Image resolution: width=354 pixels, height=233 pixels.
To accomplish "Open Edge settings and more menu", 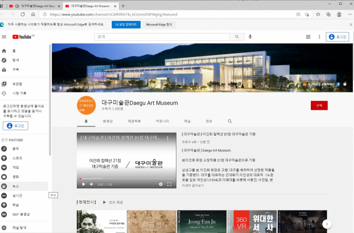I will point(350,14).
